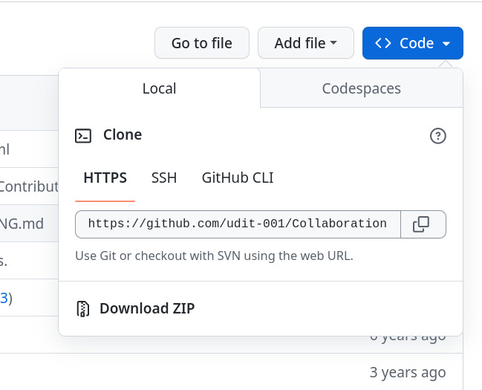Expand the Add file dropdown

click(x=305, y=43)
